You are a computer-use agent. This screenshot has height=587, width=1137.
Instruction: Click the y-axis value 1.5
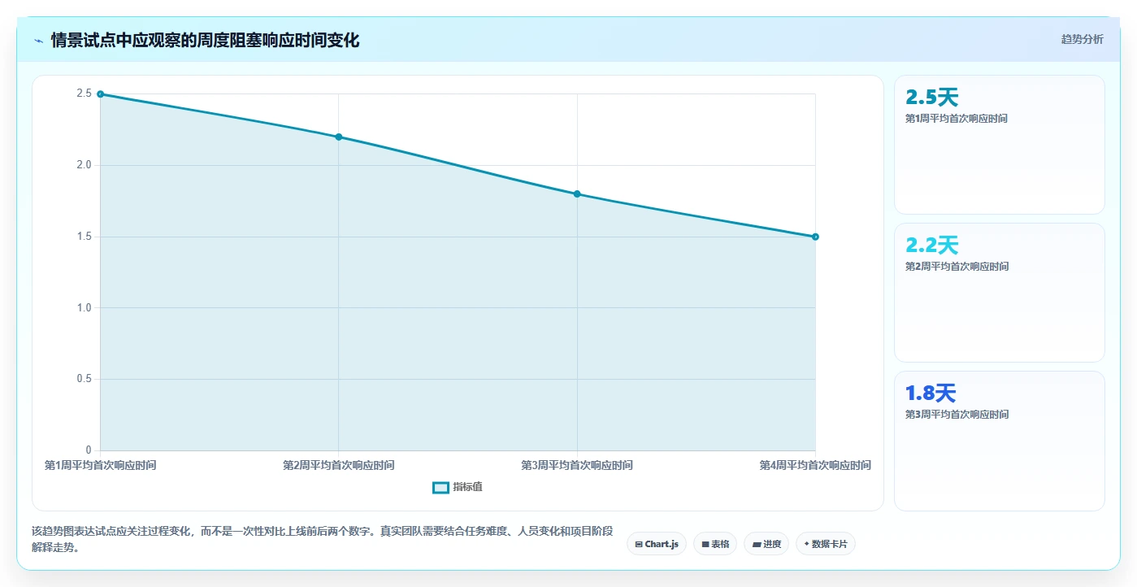coord(84,237)
